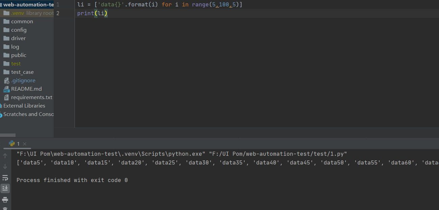Open README.md file
This screenshot has height=210, width=439.
pyautogui.click(x=26, y=89)
